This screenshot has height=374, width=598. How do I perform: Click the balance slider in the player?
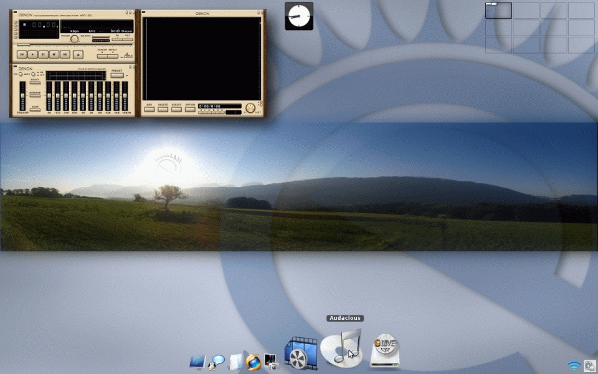(101, 41)
